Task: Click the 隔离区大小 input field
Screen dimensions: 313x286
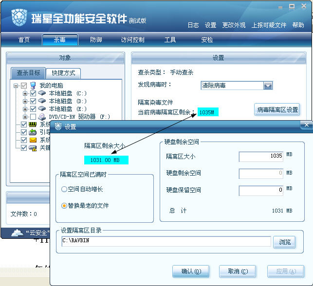Action: point(261,157)
